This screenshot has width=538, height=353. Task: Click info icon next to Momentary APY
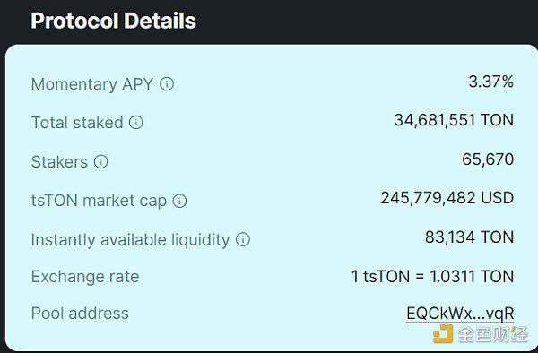(x=167, y=83)
